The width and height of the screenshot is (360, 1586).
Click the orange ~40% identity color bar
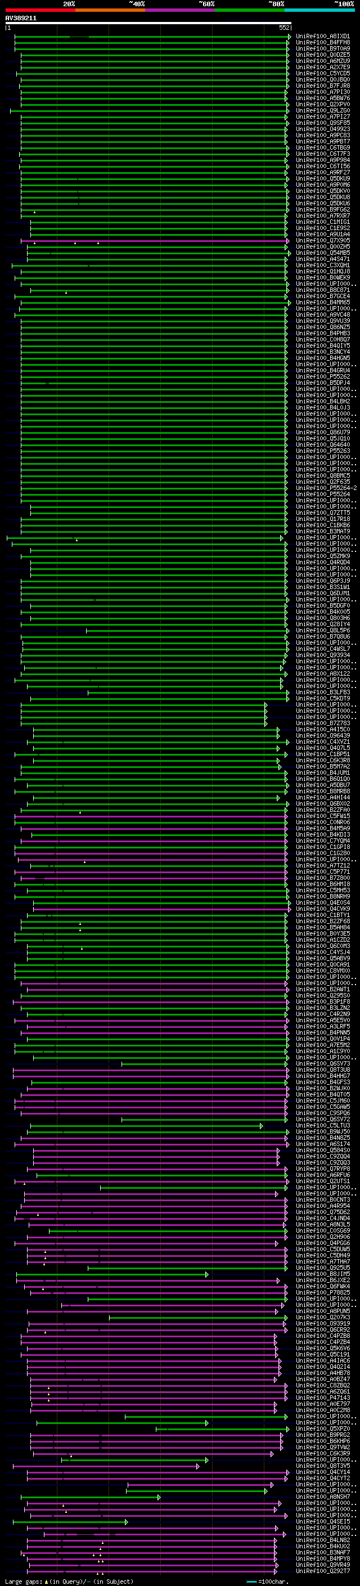(x=110, y=10)
